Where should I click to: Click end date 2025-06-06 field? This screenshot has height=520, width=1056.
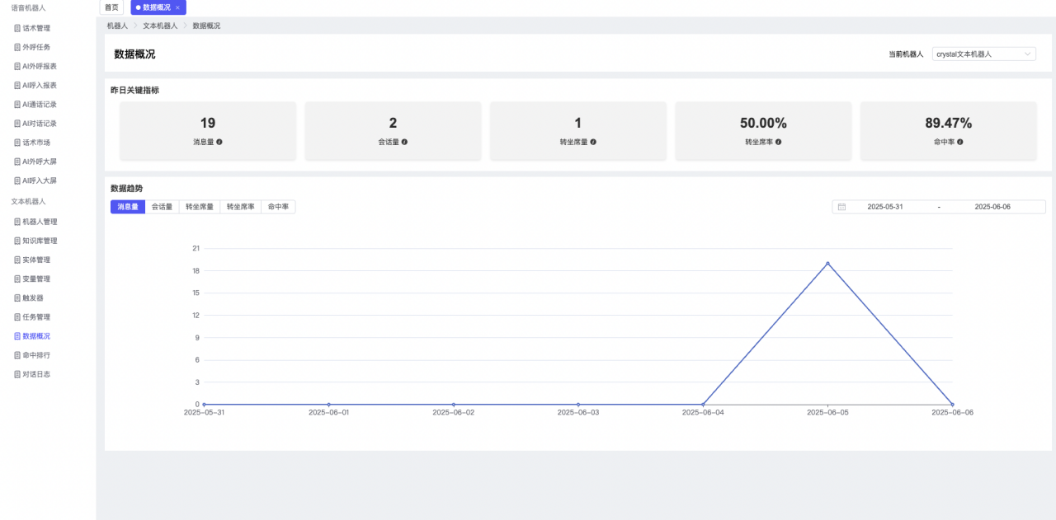click(992, 207)
